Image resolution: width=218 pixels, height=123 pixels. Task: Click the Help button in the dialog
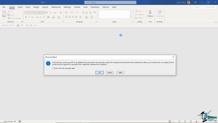(x=120, y=72)
